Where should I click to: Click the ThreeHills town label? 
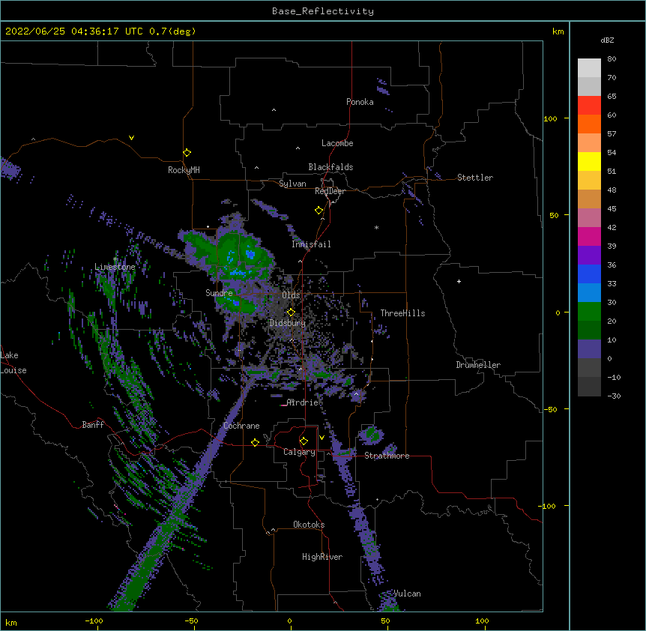pos(402,313)
